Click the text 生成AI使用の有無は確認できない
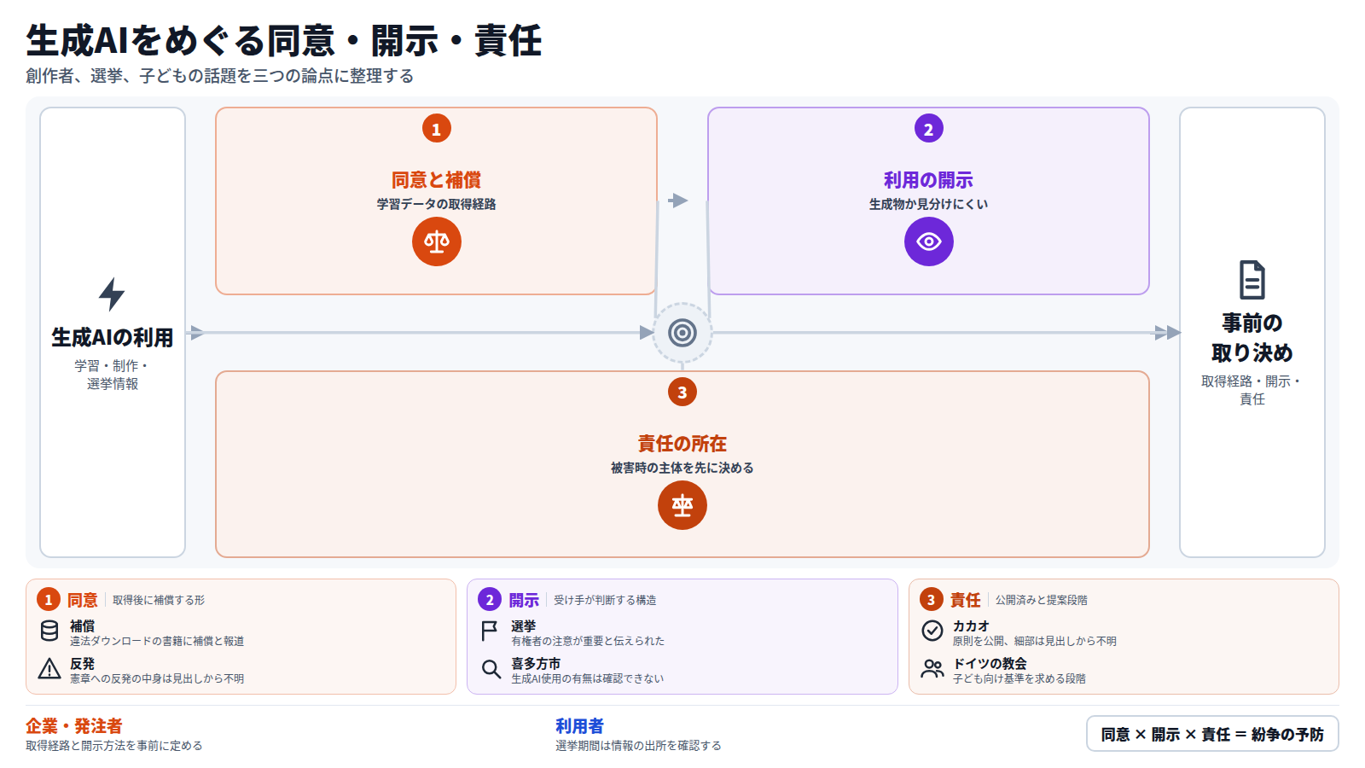 588,678
